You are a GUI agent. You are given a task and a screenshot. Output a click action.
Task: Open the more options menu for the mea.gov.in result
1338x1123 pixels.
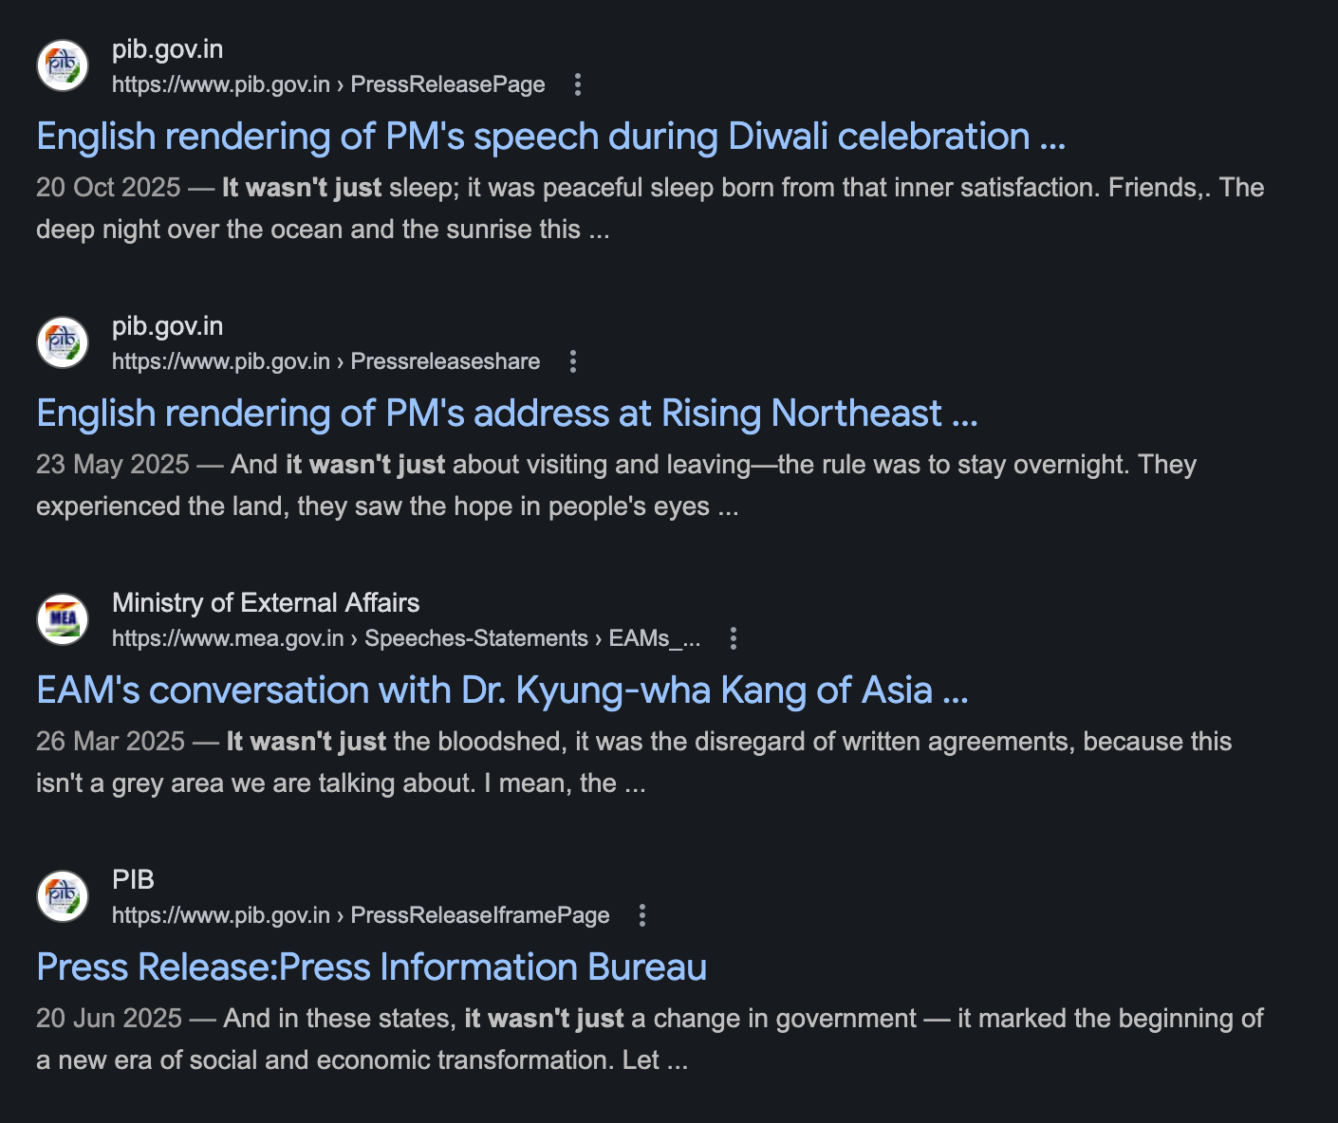(x=733, y=638)
